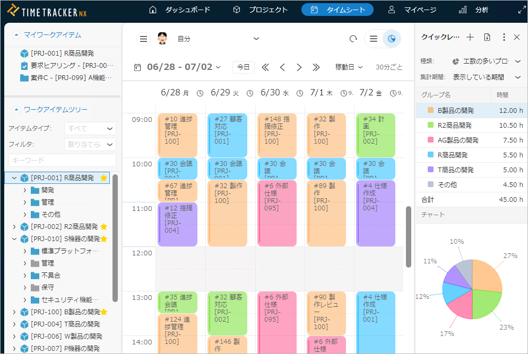Switch to the 分析 tab
This screenshot has height=354, width=528.
tap(474, 10)
